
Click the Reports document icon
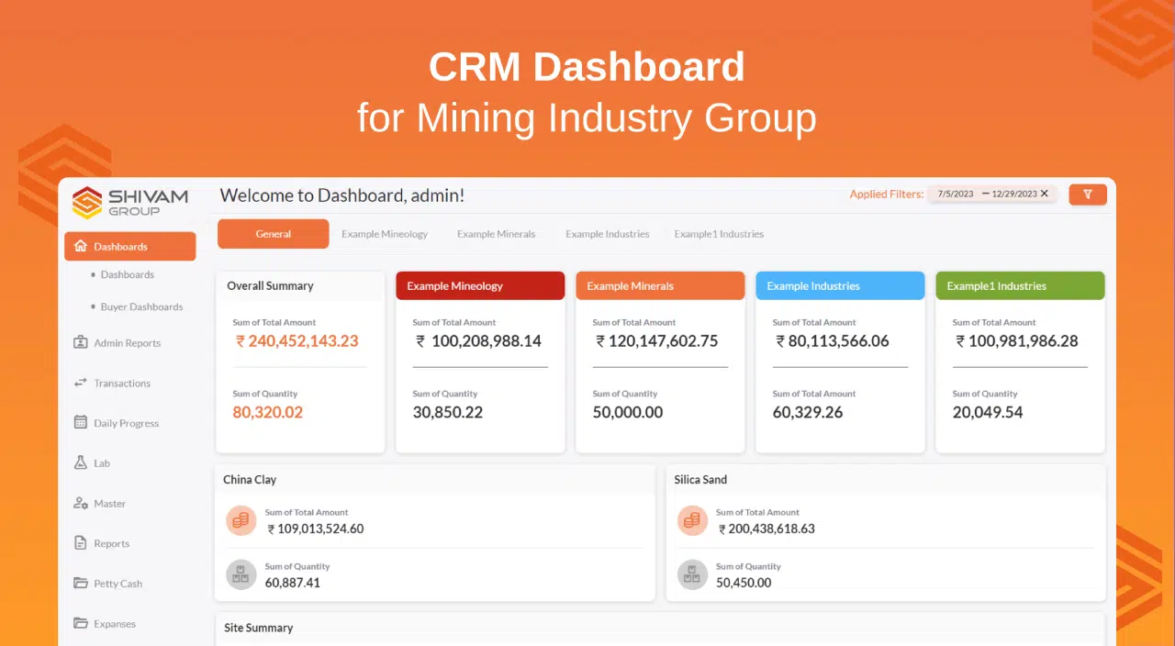[81, 543]
